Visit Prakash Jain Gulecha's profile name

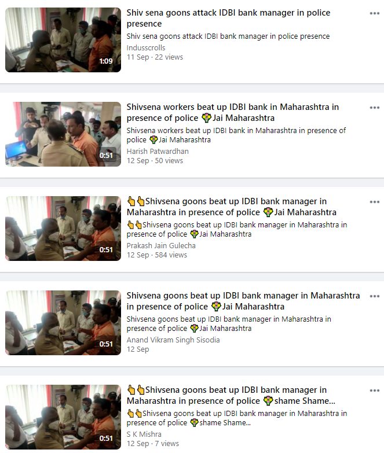161,245
